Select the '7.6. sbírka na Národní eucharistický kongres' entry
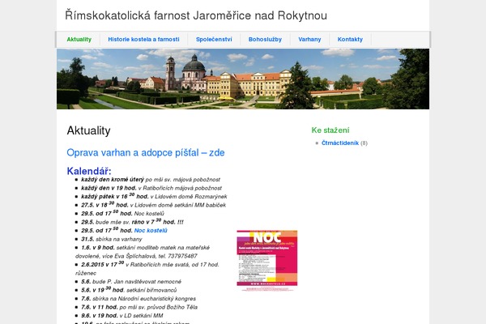486x324 pixels. pos(139,299)
